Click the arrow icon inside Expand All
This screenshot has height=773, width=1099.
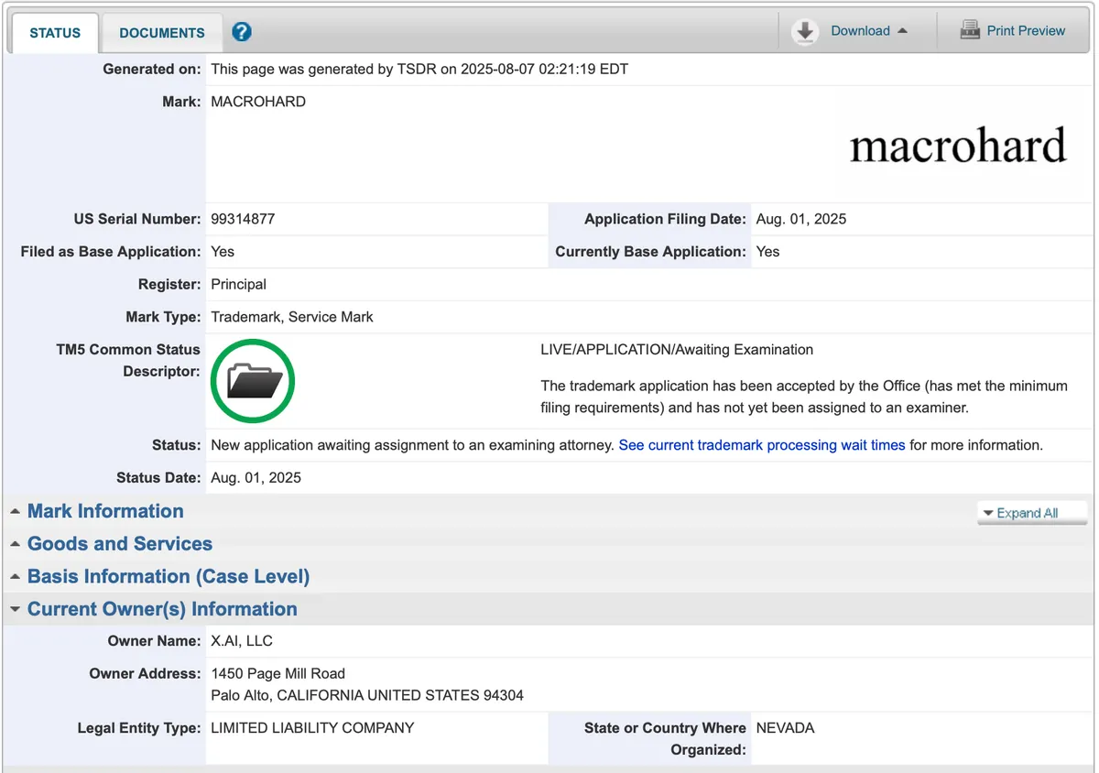988,513
